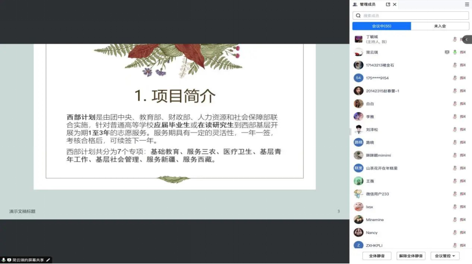Viewport: 472px width, 264px height.
Task: Click the screen share icon beside 简云琪
Action: pos(447,52)
